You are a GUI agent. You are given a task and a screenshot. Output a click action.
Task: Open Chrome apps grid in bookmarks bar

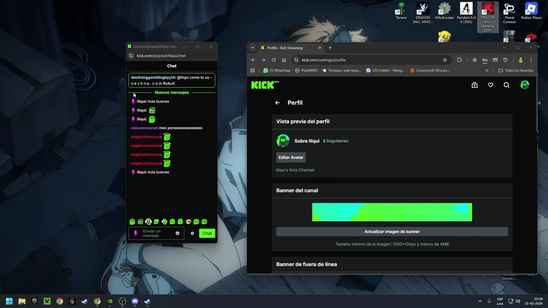[x=253, y=71]
